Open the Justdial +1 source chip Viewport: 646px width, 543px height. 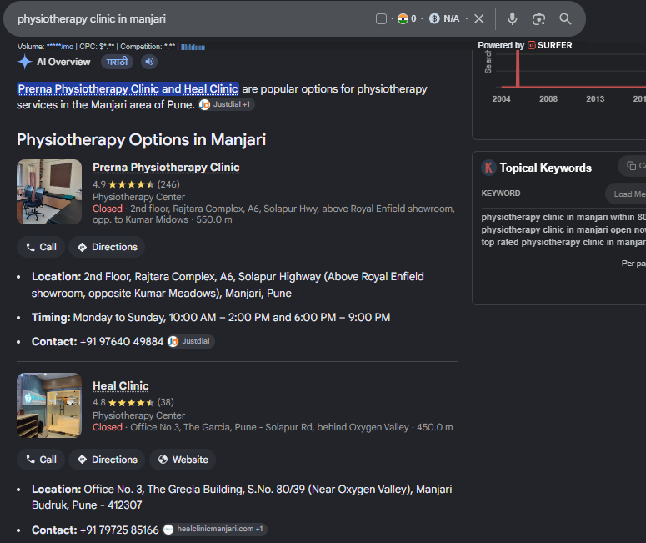pos(227,104)
